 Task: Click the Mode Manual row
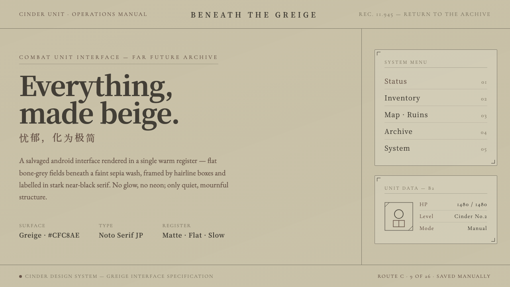[453, 228]
